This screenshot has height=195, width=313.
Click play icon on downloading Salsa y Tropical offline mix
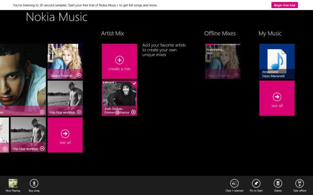coord(237,76)
